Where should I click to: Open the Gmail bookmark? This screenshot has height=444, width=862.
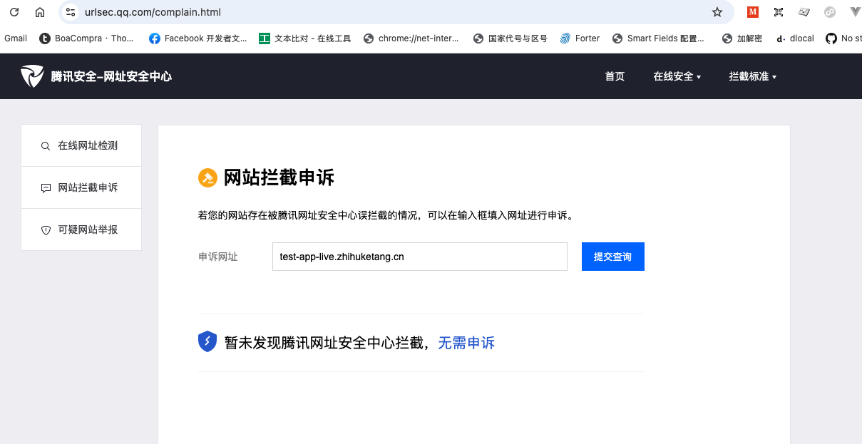click(x=16, y=38)
